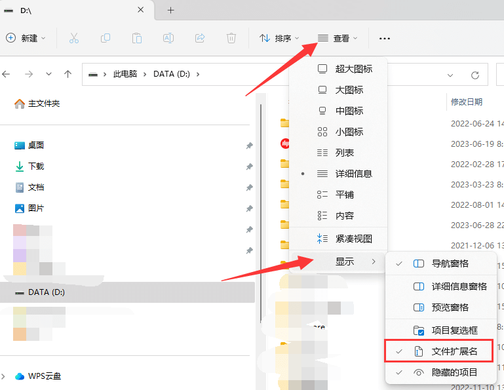This screenshot has height=390, width=504.
Task: Toggle 预览窗格 preview pane
Action: (x=440, y=307)
